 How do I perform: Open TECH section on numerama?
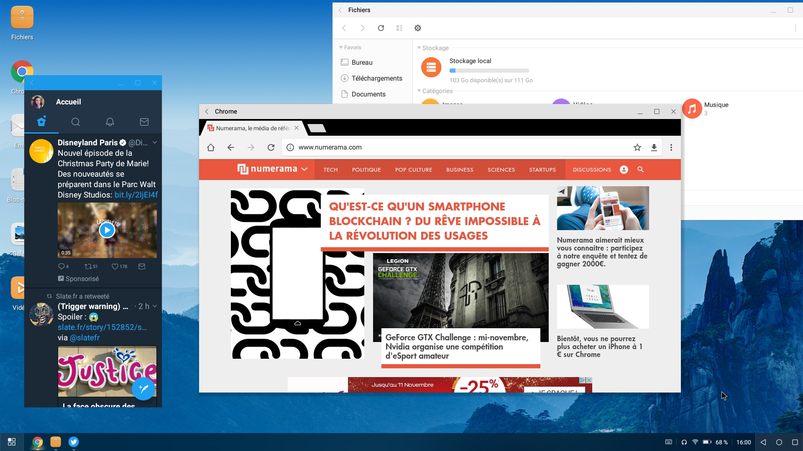click(x=330, y=170)
